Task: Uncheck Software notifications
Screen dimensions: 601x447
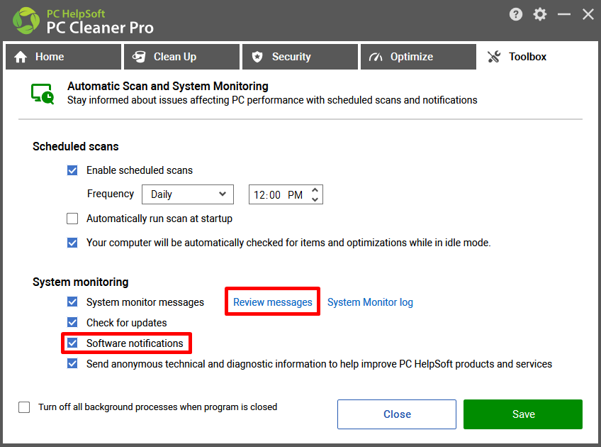Action: click(72, 343)
